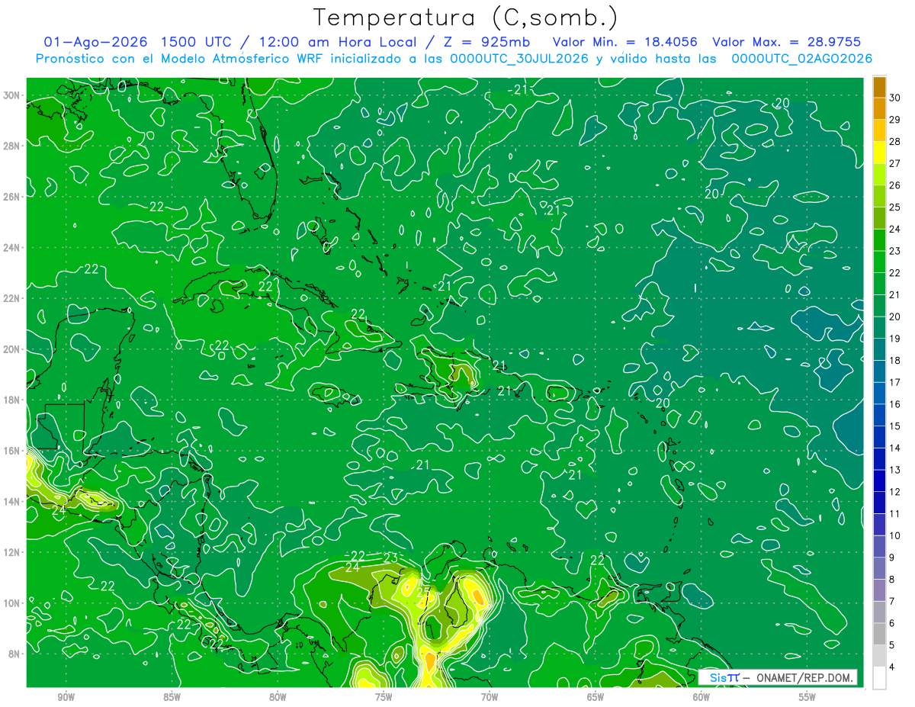Click the color scale label 24
The width and height of the screenshot is (915, 707).
[x=895, y=229]
